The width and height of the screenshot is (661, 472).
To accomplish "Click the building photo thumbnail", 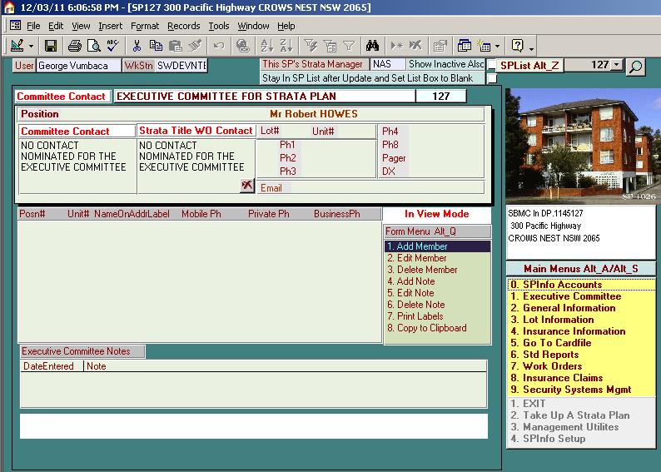I will pyautogui.click(x=581, y=142).
